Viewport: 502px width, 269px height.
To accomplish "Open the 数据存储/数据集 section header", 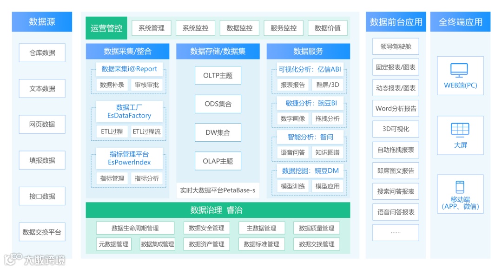I will point(218,51).
